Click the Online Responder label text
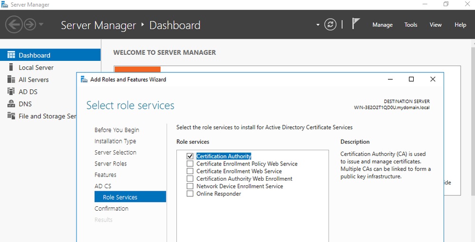This screenshot has width=475, height=242. click(219, 194)
